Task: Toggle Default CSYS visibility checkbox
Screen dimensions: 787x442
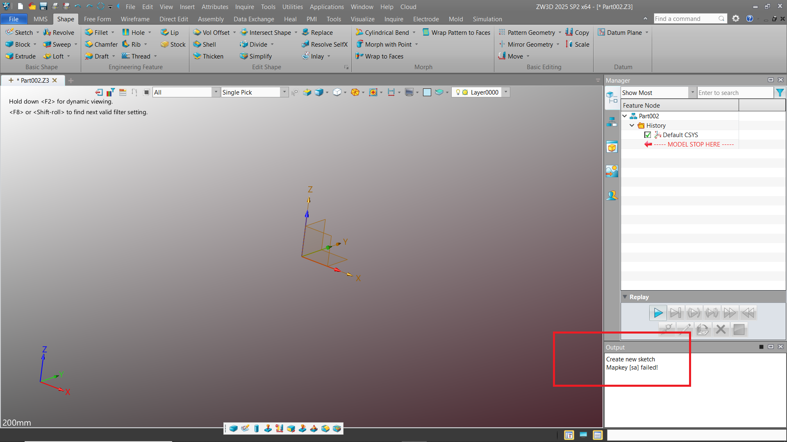Action: (x=648, y=135)
